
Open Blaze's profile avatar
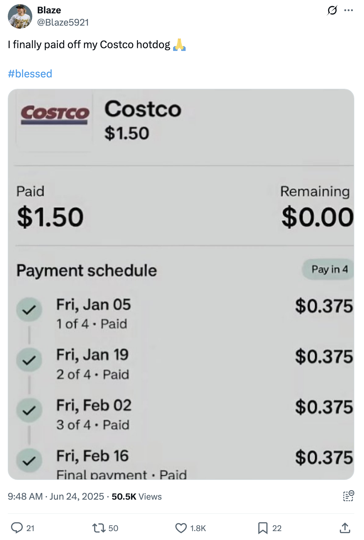click(x=20, y=16)
